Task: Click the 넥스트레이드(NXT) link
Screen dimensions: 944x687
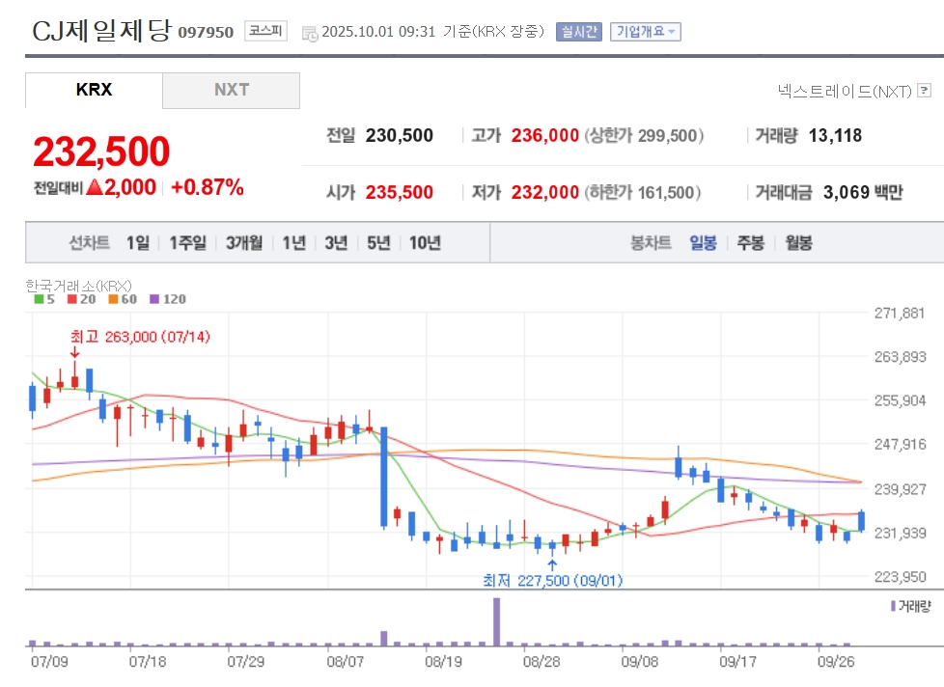Action: coord(845,91)
